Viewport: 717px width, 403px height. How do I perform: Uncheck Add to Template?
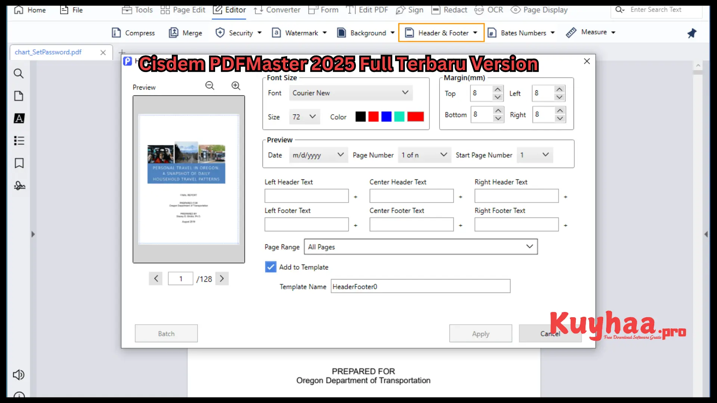270,267
